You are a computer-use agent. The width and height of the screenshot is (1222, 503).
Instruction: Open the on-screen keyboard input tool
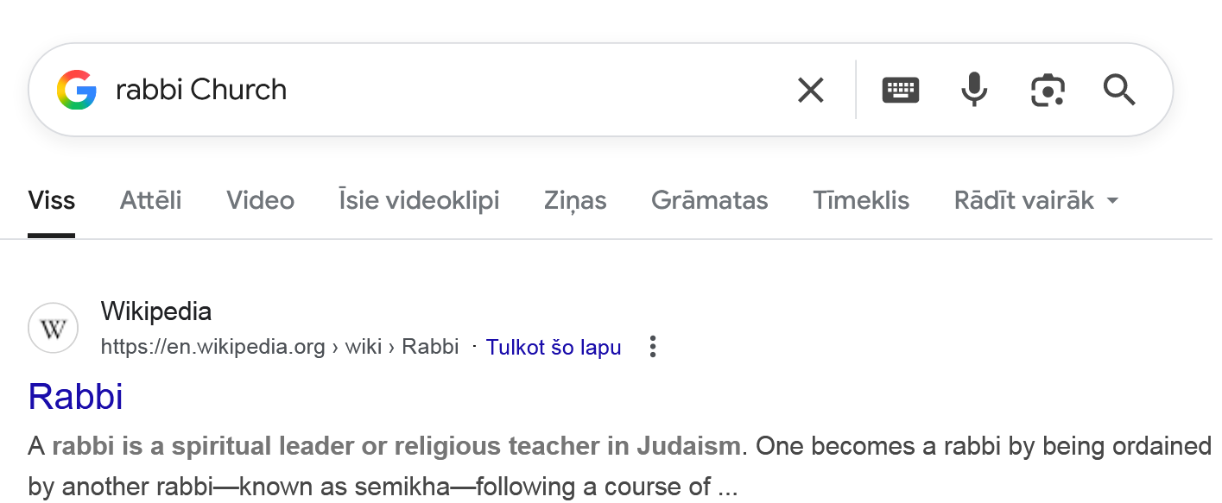[x=901, y=90]
